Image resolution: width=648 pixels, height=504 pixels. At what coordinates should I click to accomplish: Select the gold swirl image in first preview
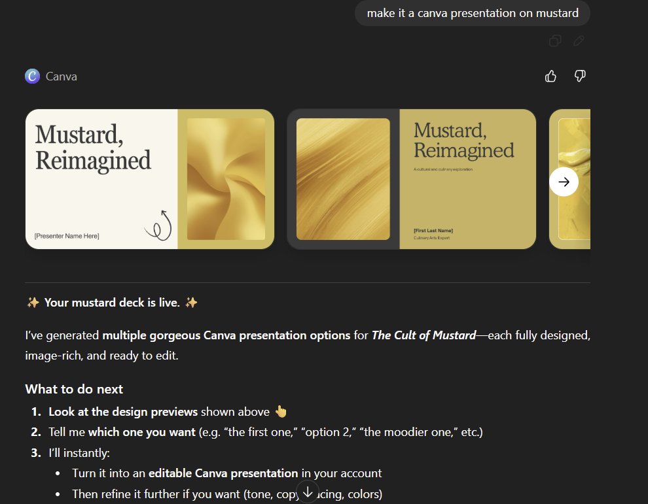226,179
